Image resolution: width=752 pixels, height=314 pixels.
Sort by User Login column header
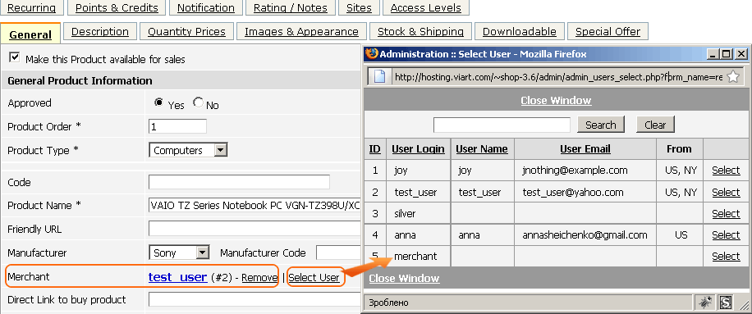(418, 149)
